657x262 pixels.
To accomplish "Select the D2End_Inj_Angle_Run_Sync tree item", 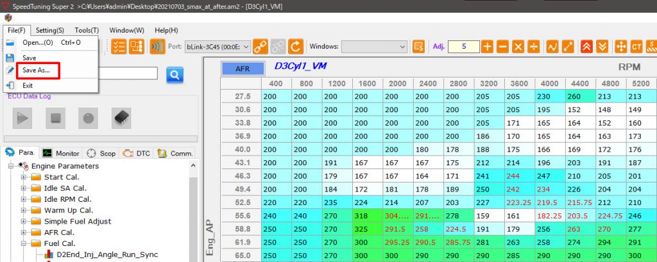I will pyautogui.click(x=107, y=254).
